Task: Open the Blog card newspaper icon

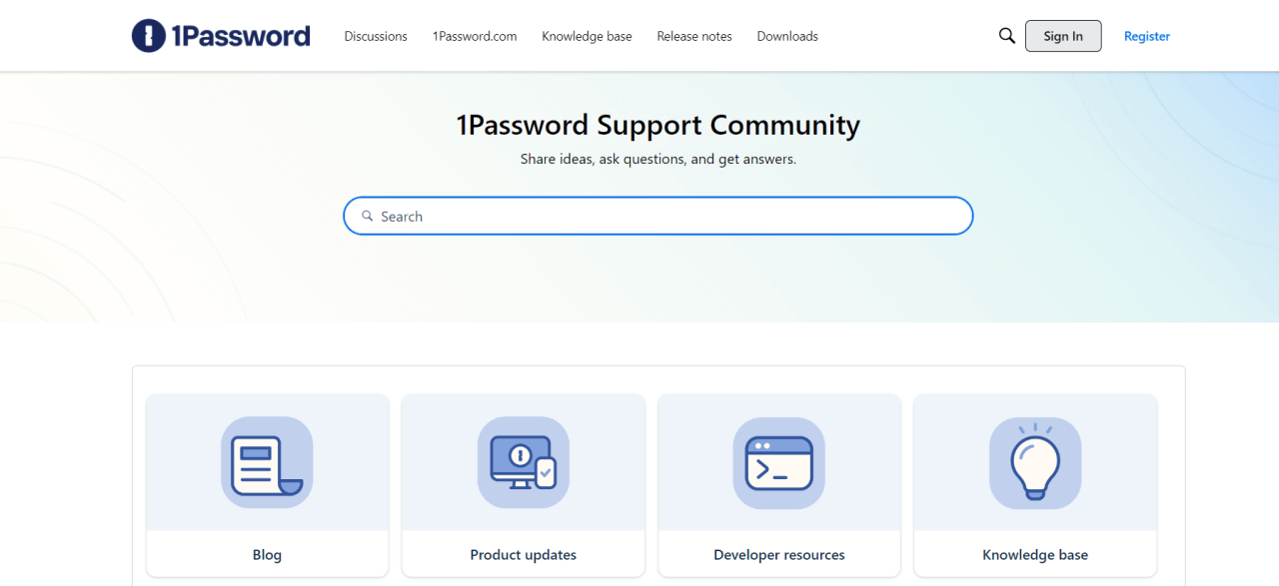Action: point(266,462)
